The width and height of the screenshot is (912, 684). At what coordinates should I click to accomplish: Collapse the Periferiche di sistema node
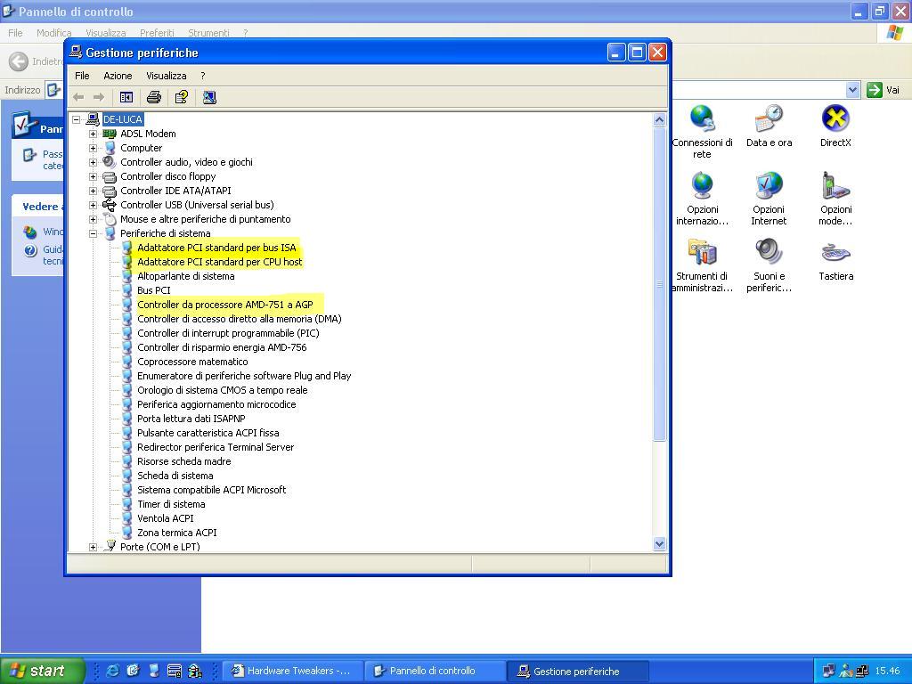(x=93, y=234)
